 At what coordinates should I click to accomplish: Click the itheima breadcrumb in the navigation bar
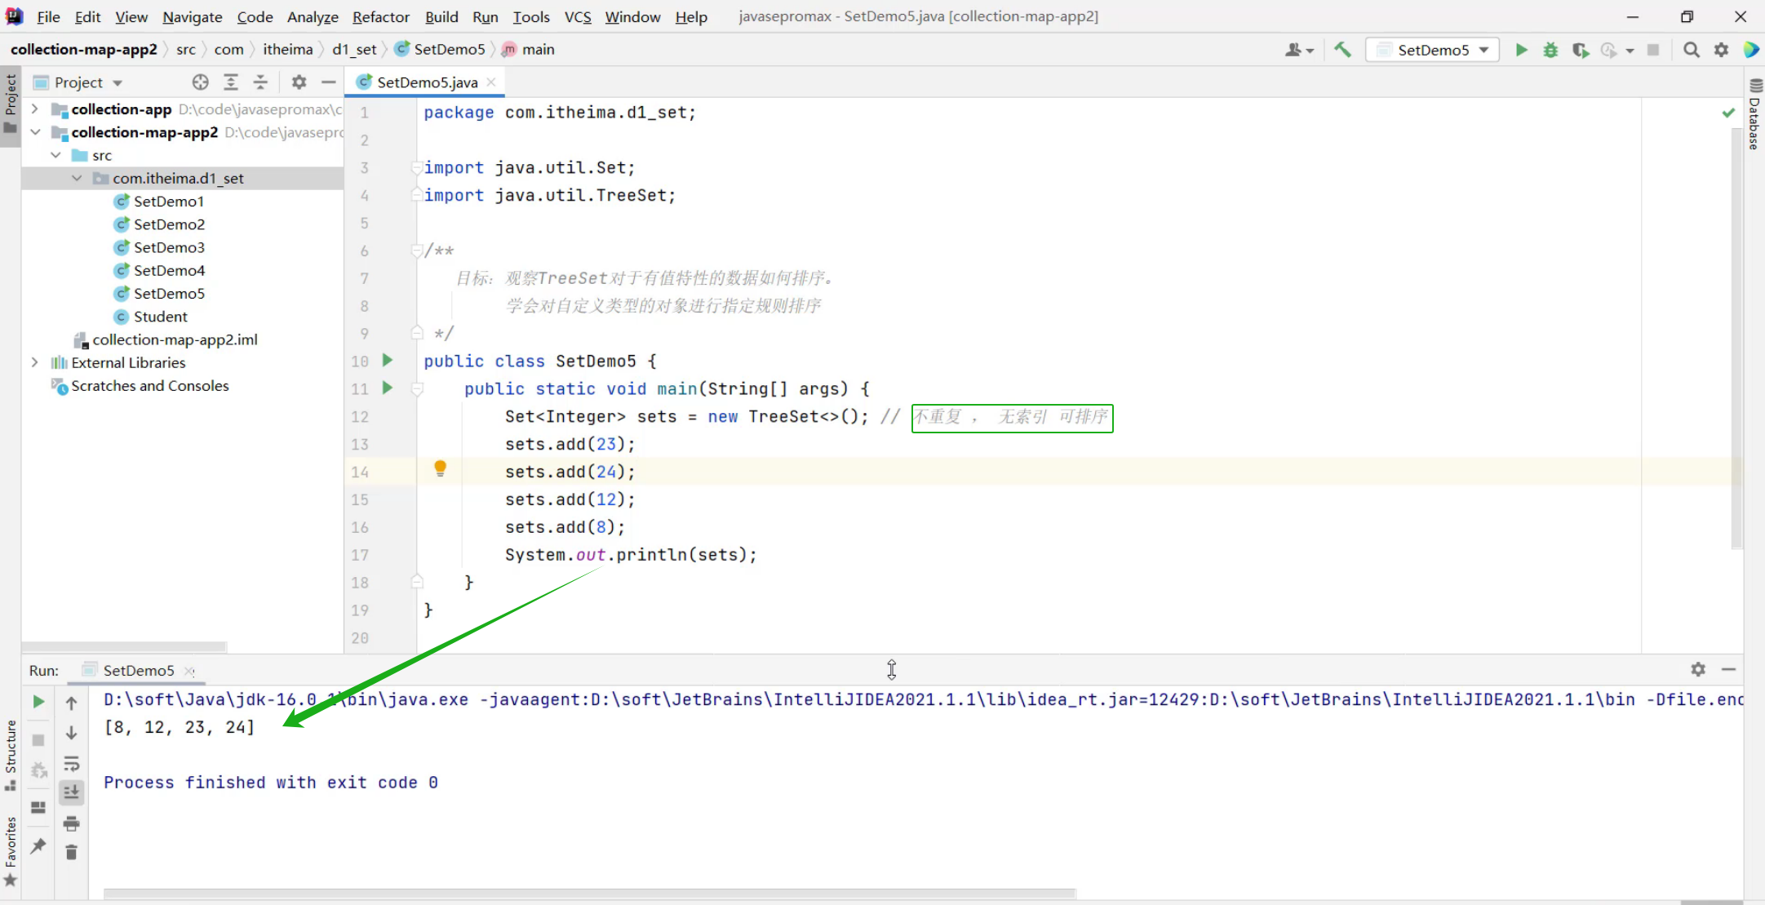(x=287, y=50)
